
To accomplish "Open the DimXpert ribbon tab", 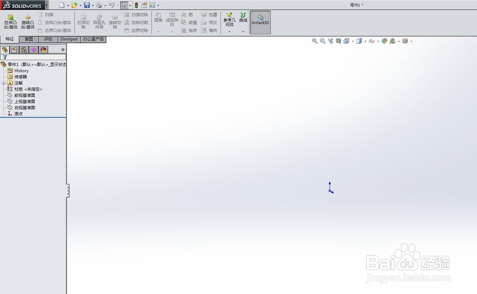I will tap(69, 39).
